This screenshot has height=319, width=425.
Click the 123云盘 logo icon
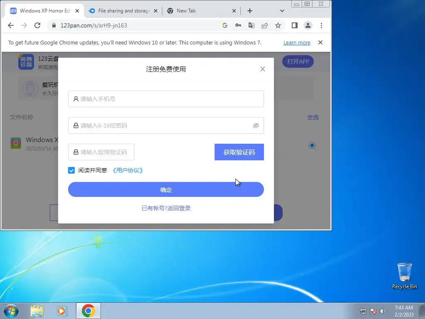point(26,62)
